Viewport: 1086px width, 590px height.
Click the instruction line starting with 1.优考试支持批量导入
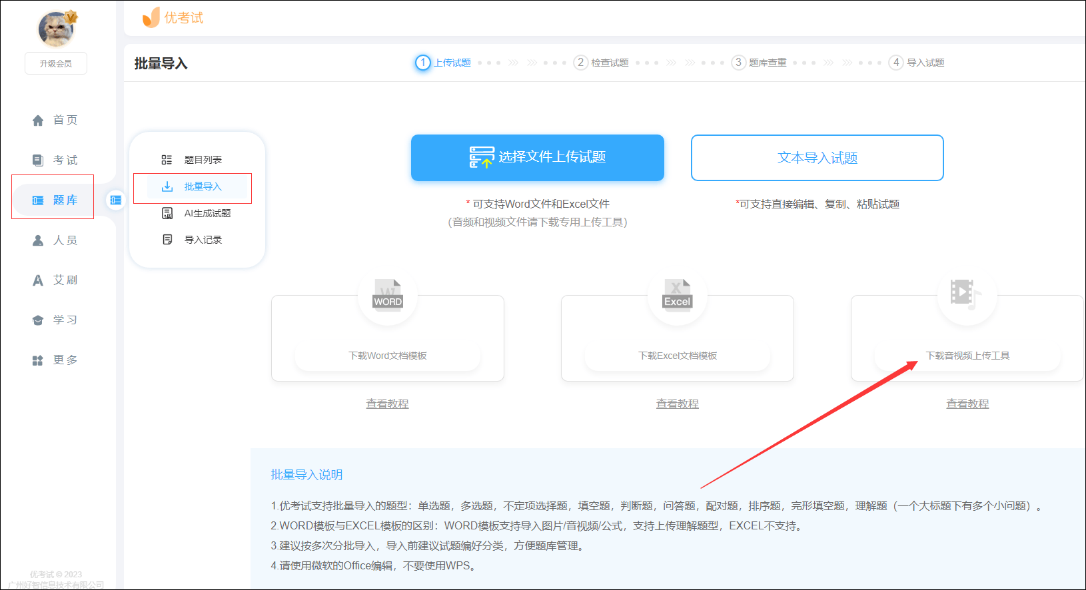[657, 506]
